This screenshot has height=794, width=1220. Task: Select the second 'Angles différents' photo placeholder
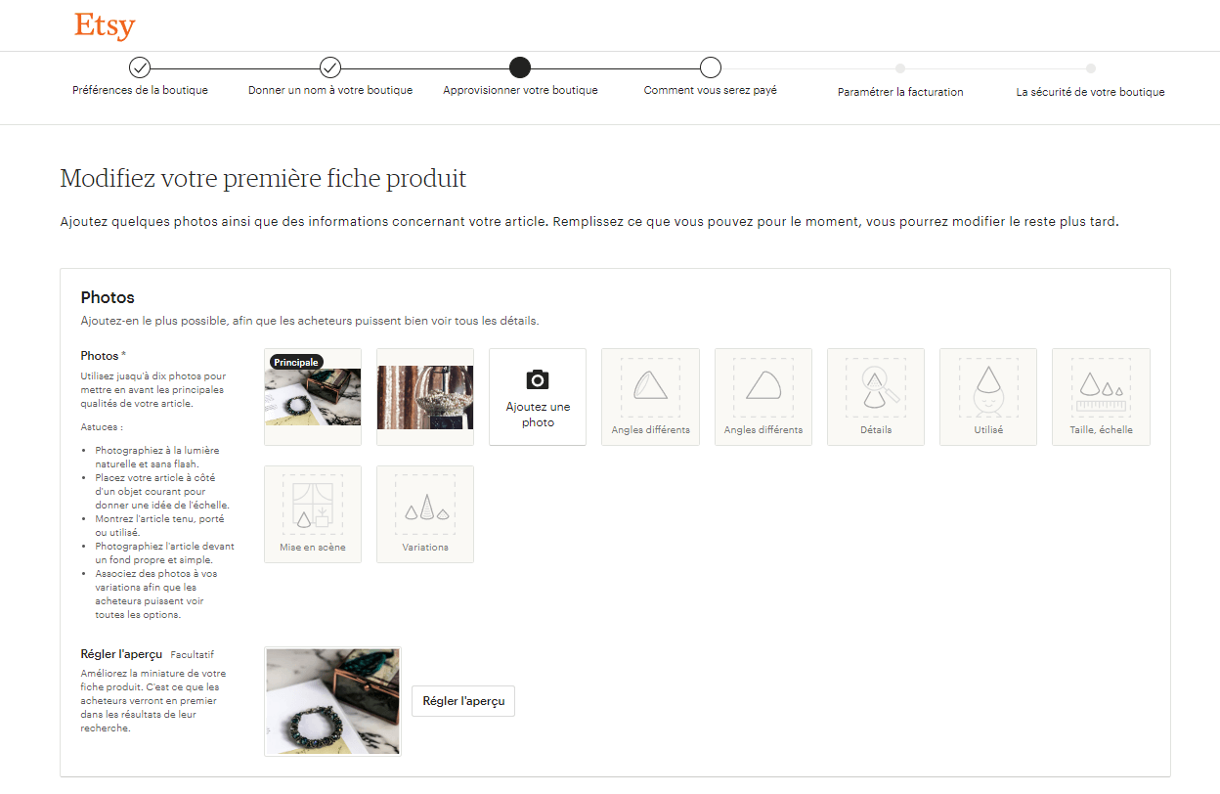(762, 396)
